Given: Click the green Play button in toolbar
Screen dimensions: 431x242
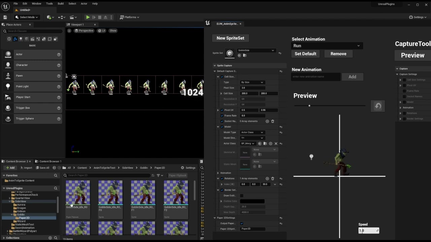Looking at the screenshot, I should (88, 17).
